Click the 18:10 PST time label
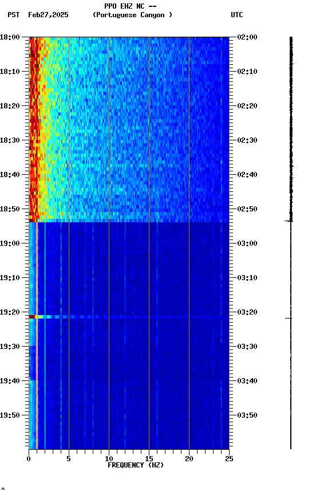The image size is (316, 495). [10, 72]
